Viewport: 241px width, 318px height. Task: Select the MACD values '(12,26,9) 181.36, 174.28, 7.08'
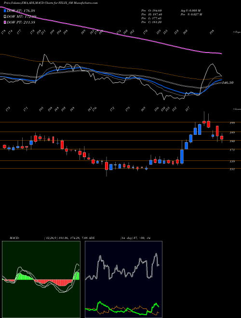(66, 238)
